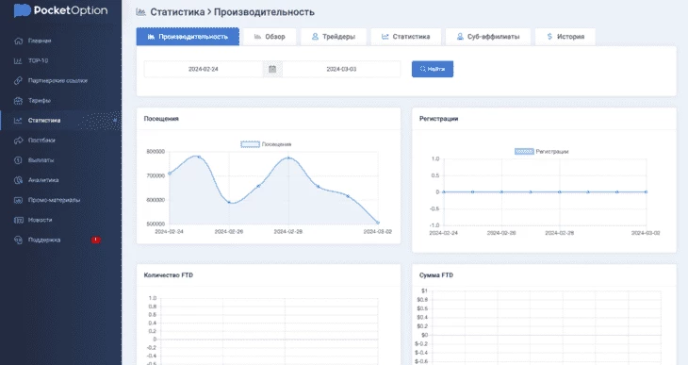Open Новости in the sidebar
Screen dimensions: 688x365
[x=40, y=220]
